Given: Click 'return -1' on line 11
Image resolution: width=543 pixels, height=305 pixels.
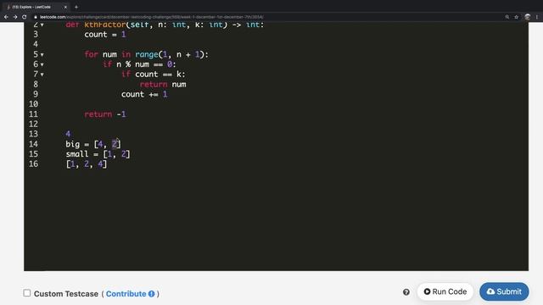Looking at the screenshot, I should pyautogui.click(x=105, y=114).
